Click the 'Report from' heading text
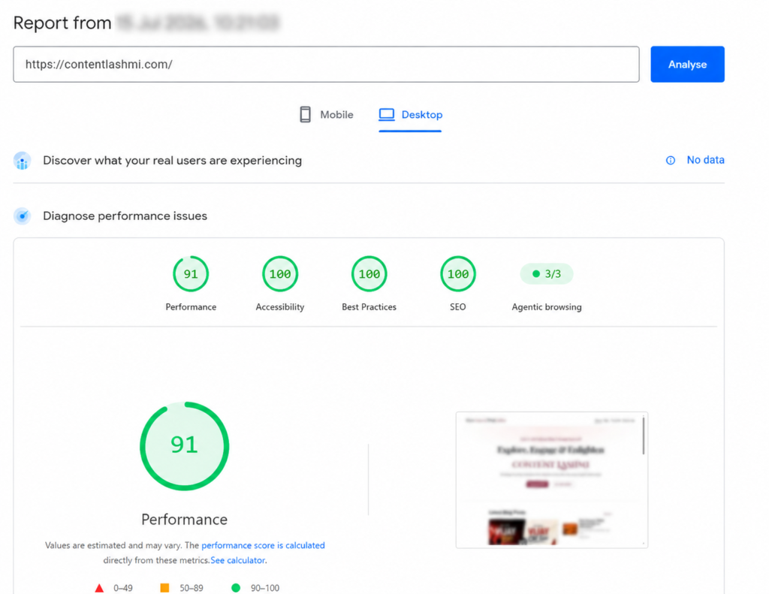Image resolution: width=769 pixels, height=594 pixels. pyautogui.click(x=62, y=23)
